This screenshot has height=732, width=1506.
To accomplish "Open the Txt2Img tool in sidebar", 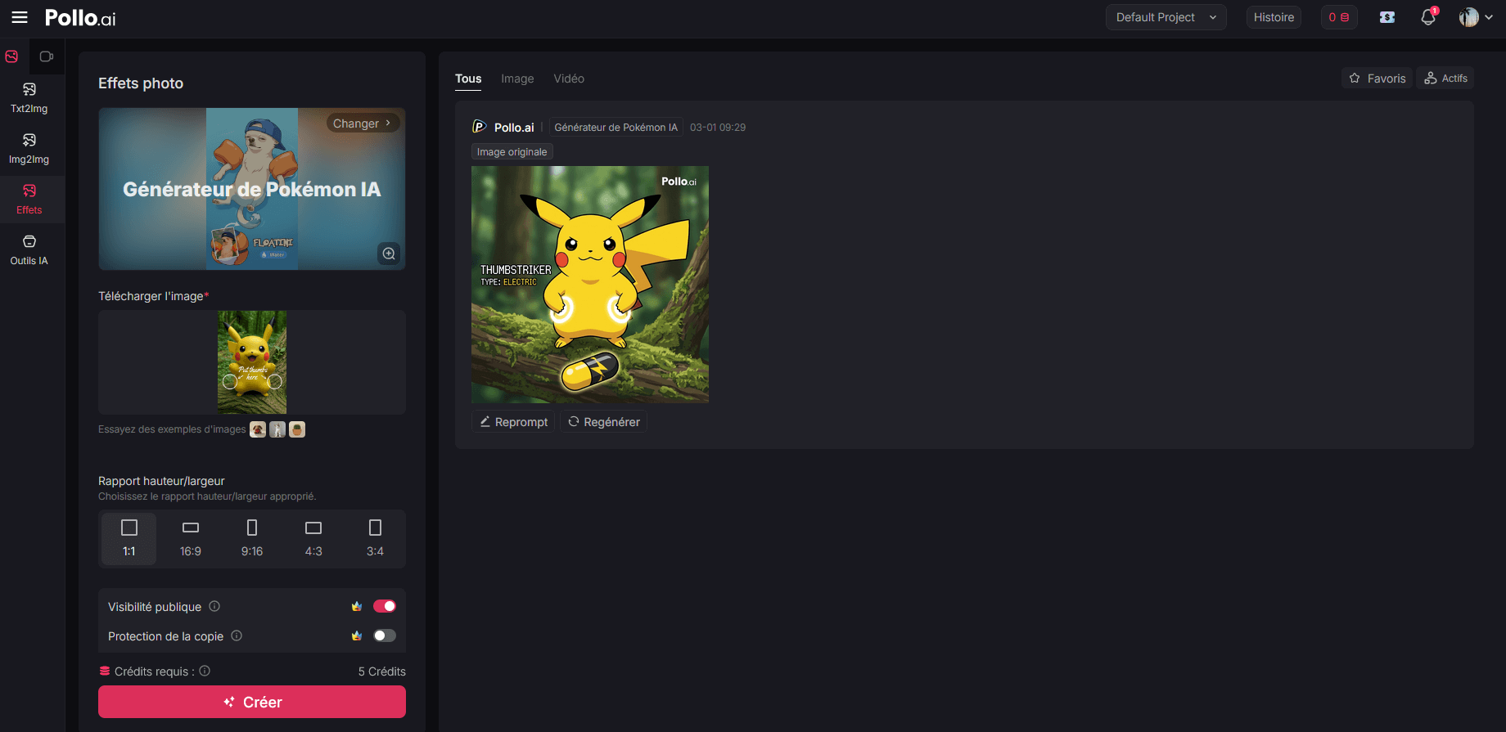I will [29, 97].
